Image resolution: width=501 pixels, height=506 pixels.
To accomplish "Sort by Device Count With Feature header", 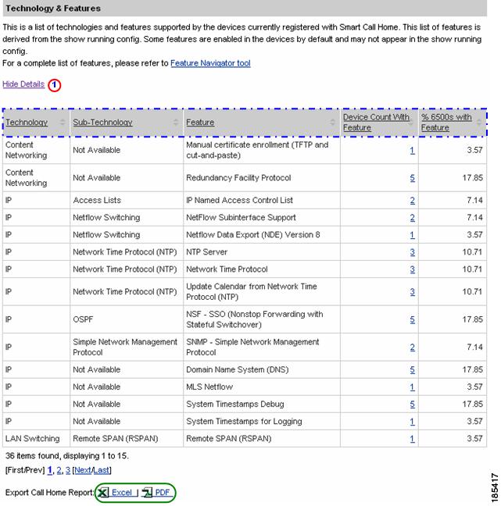I will pyautogui.click(x=376, y=123).
